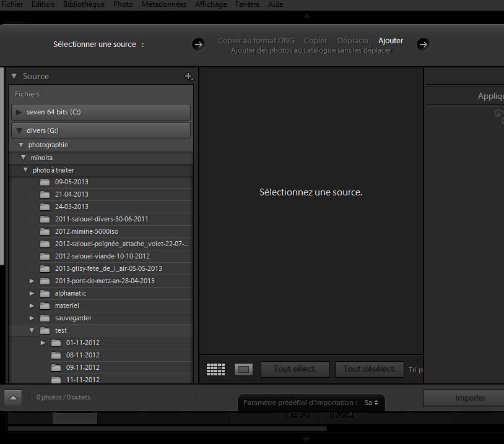Open the Photo menu
Image resolution: width=504 pixels, height=444 pixels.
(x=123, y=4)
